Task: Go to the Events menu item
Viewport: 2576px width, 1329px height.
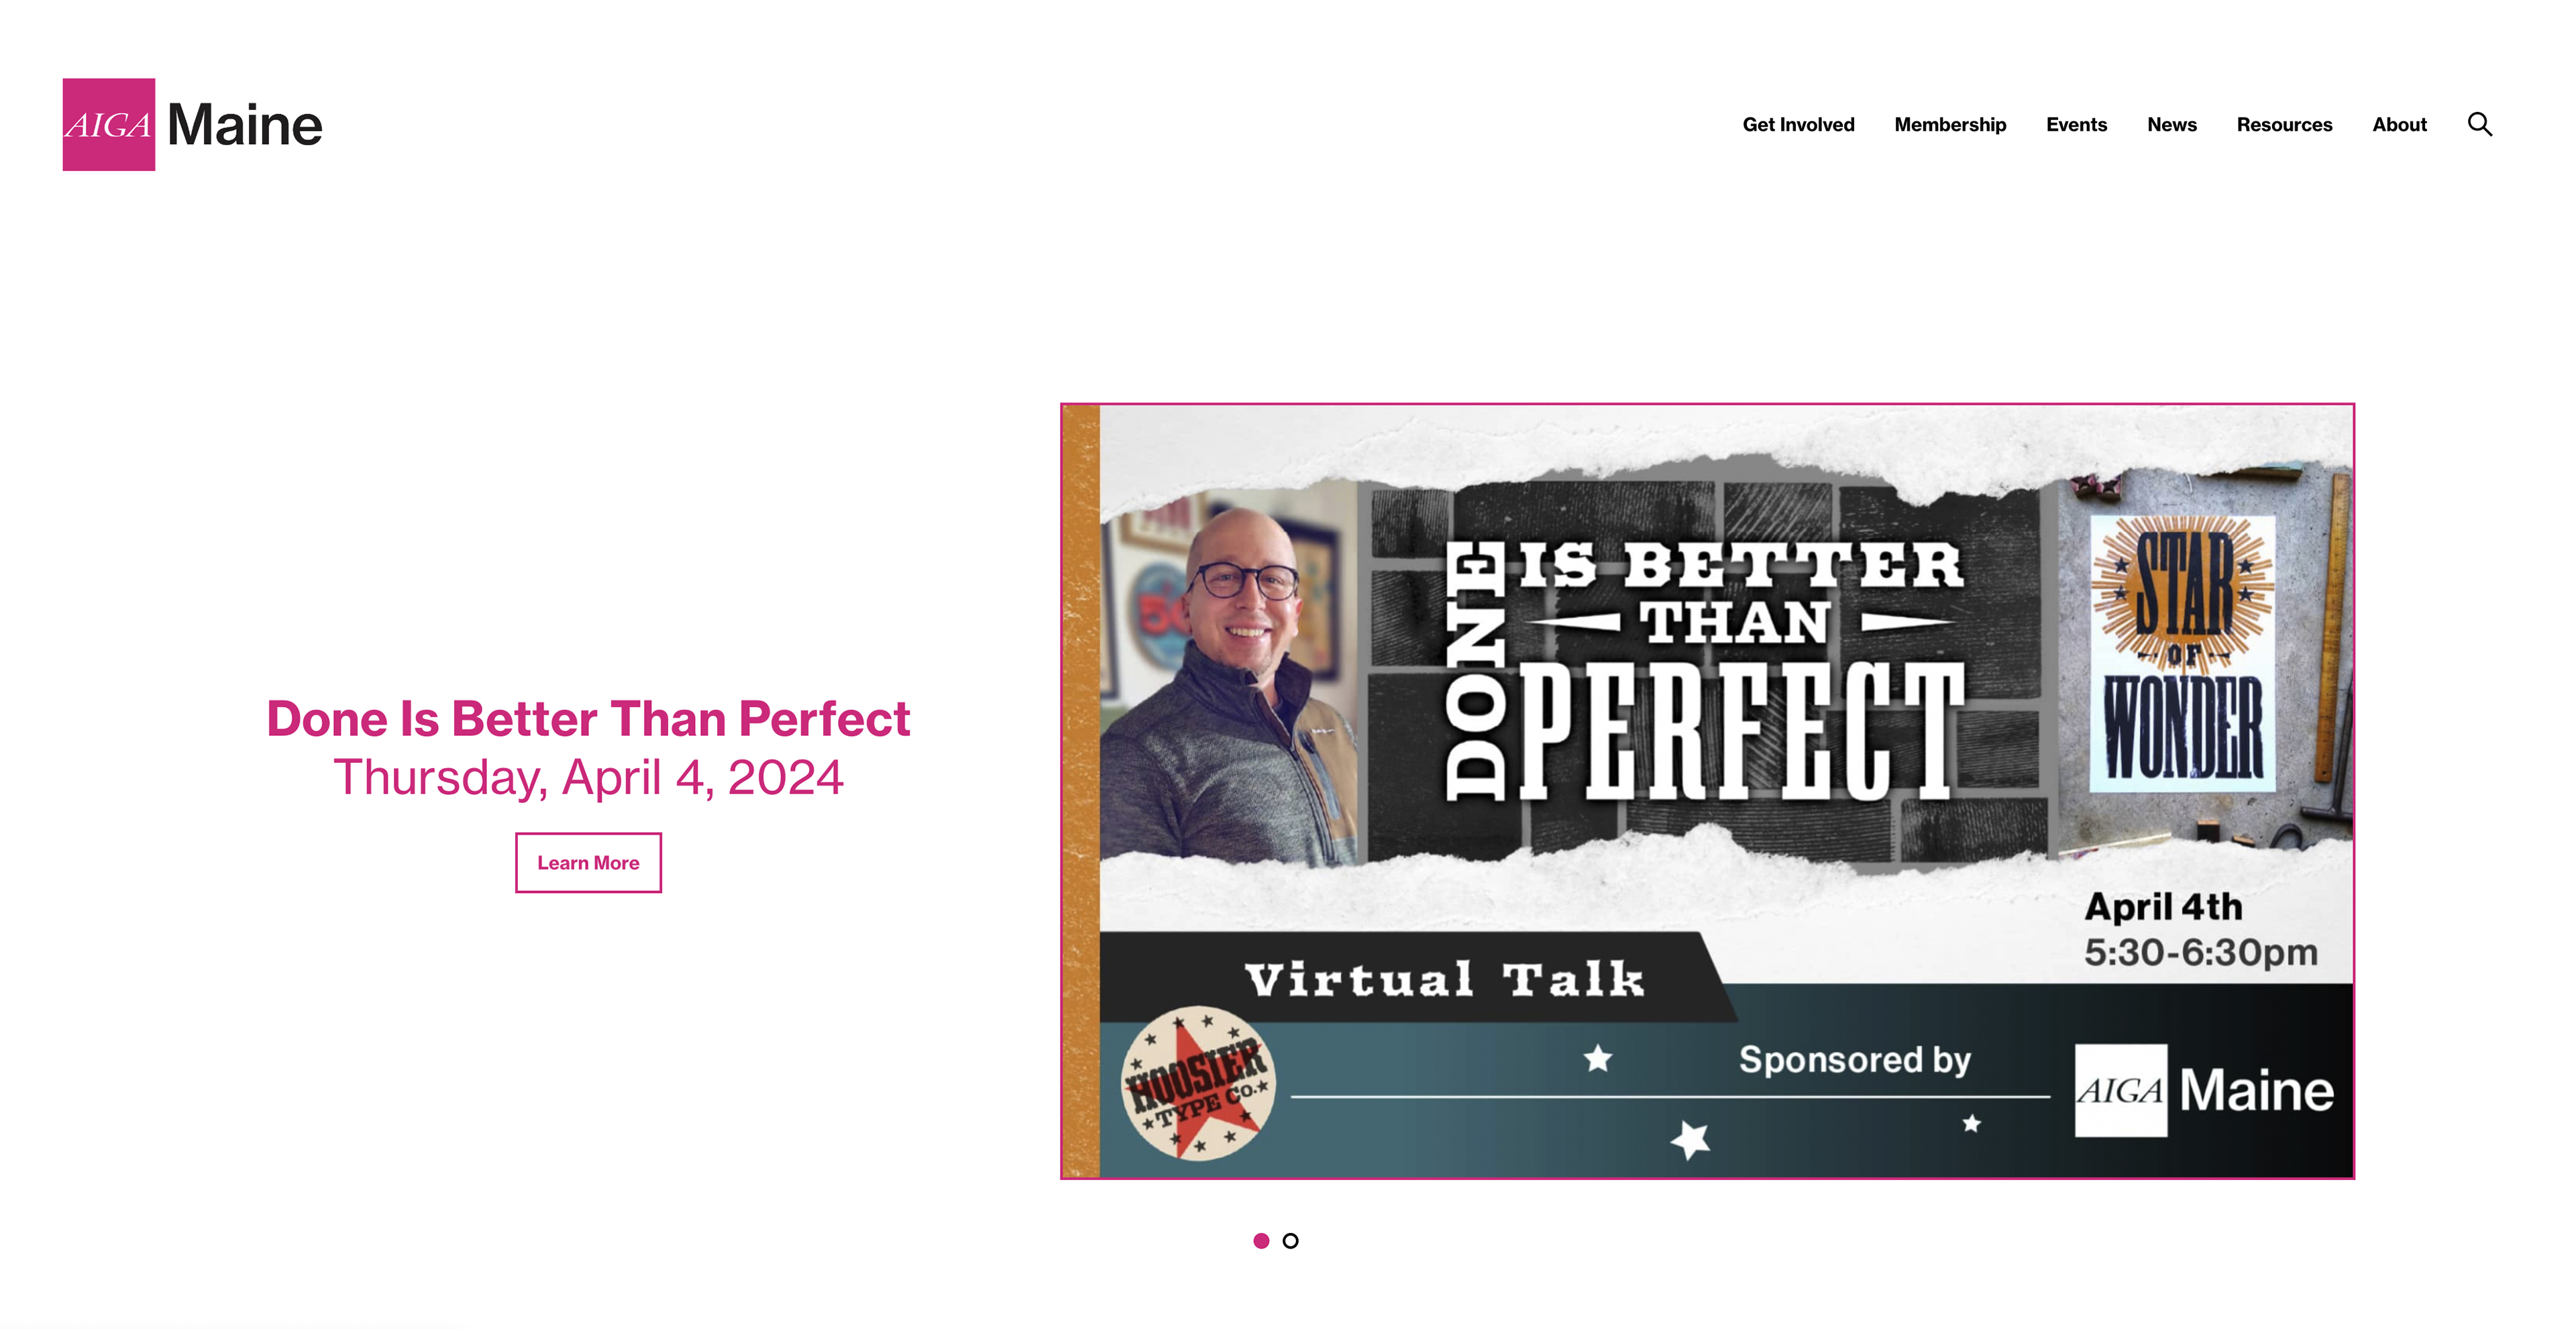Action: 2076,125
